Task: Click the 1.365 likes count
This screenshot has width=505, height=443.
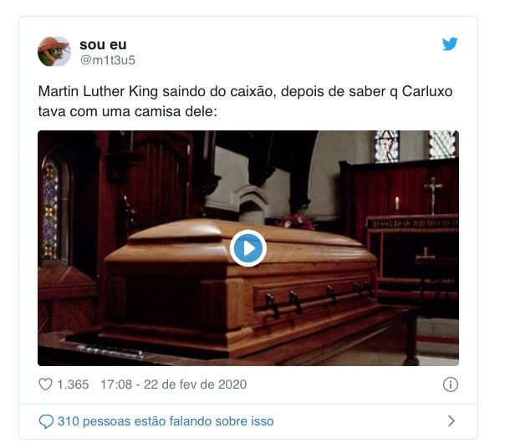Action: coord(73,384)
